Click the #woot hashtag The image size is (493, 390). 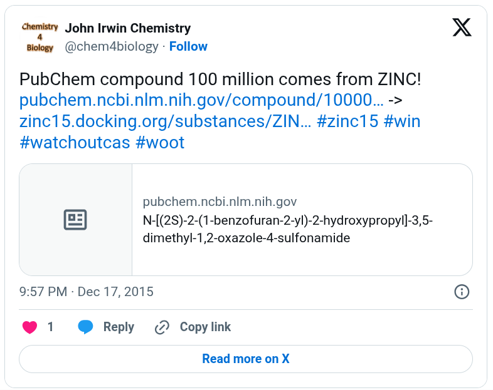pyautogui.click(x=160, y=143)
